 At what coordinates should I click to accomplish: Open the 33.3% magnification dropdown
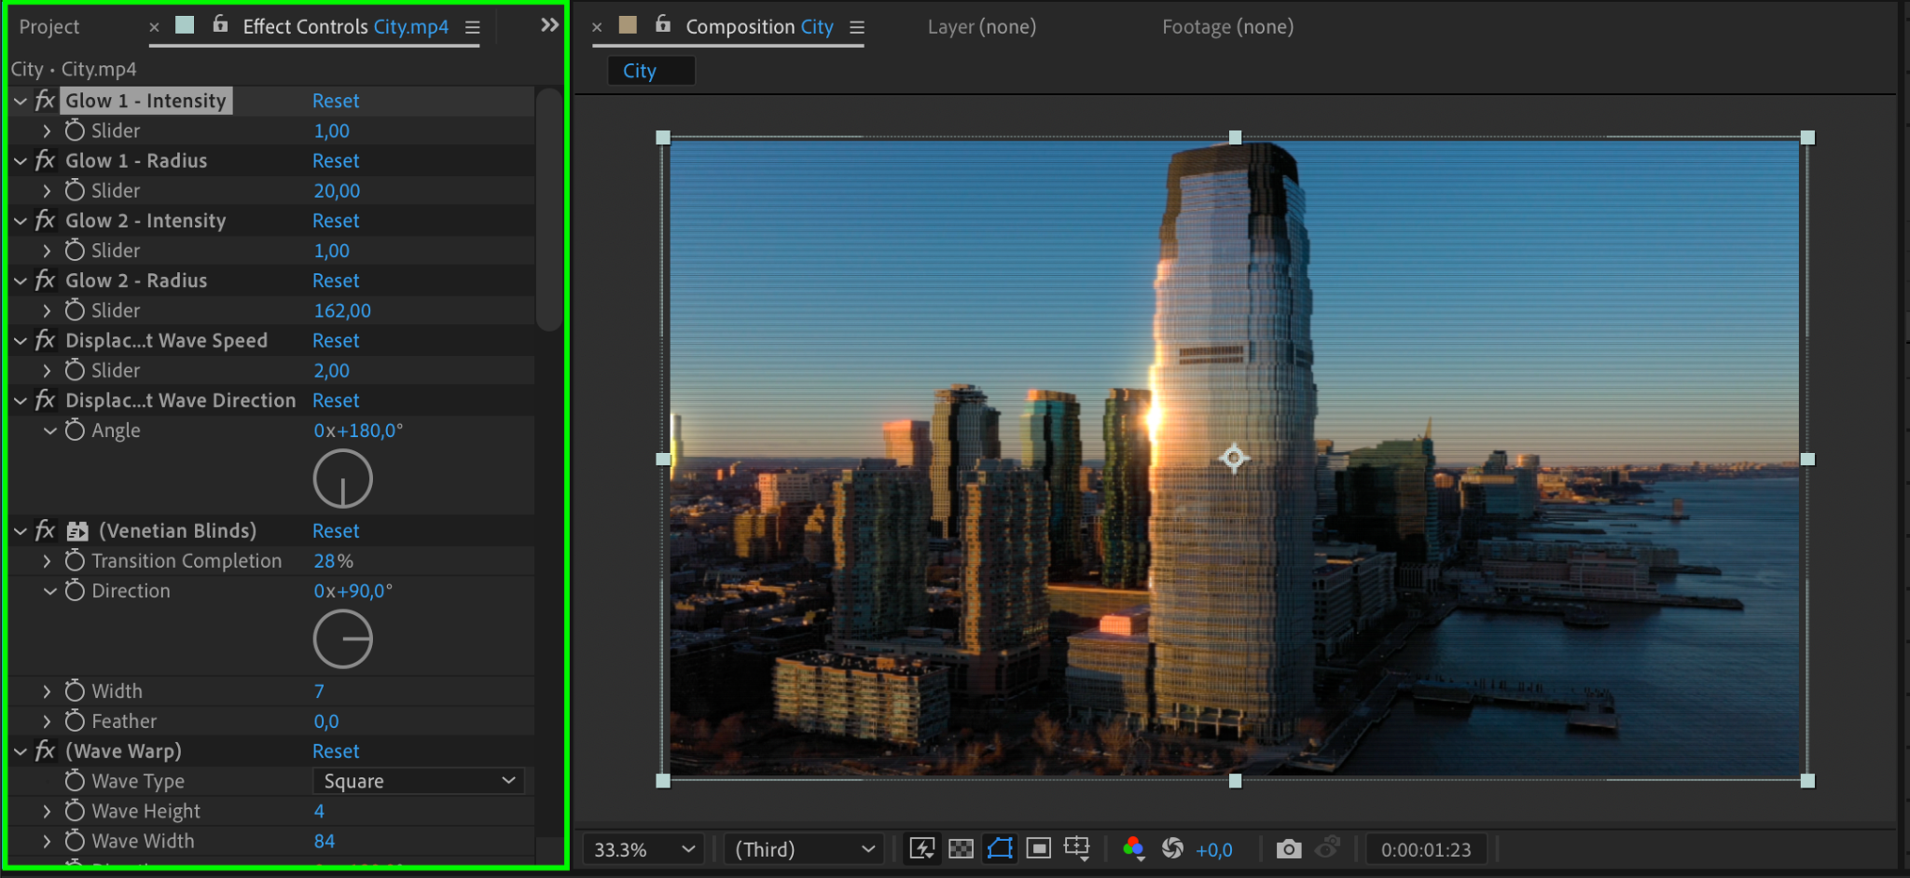pyautogui.click(x=643, y=849)
